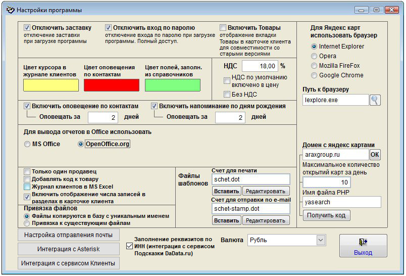Click Вставить under schet.dot
The width and height of the screenshot is (406, 276).
tap(227, 191)
